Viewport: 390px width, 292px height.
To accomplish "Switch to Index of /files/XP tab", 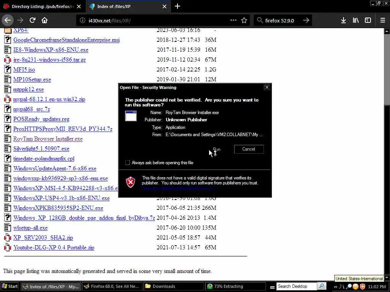I will pos(128,6).
